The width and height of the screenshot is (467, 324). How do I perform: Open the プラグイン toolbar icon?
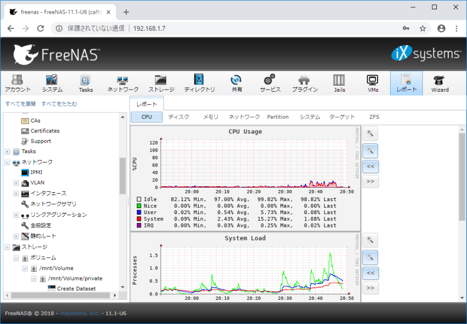(x=304, y=83)
